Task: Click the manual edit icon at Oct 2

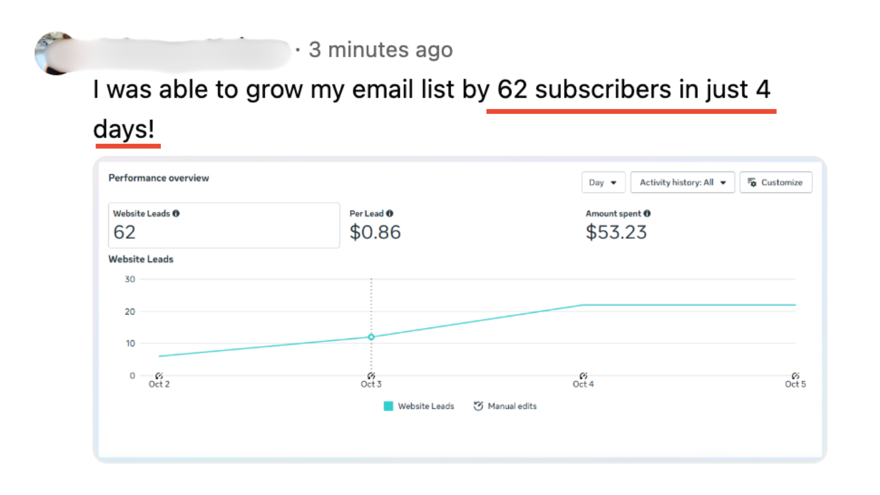Action: pos(159,375)
